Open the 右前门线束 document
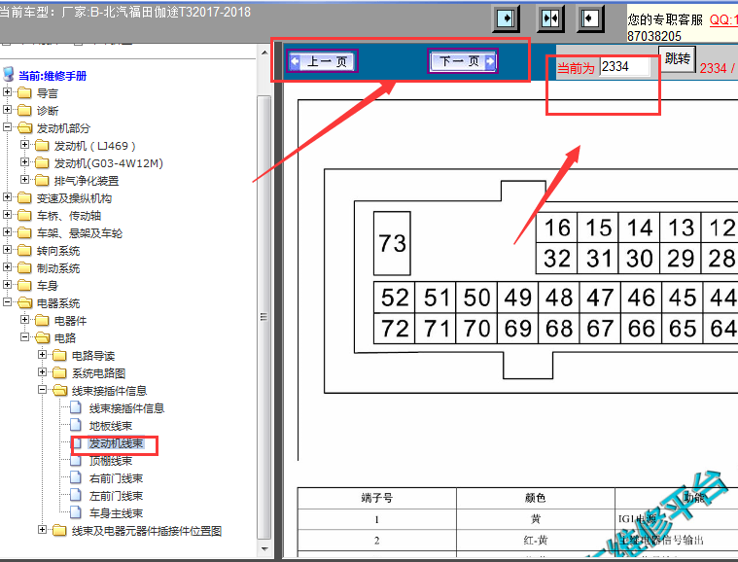Viewport: 738px width, 562px height. [x=116, y=478]
